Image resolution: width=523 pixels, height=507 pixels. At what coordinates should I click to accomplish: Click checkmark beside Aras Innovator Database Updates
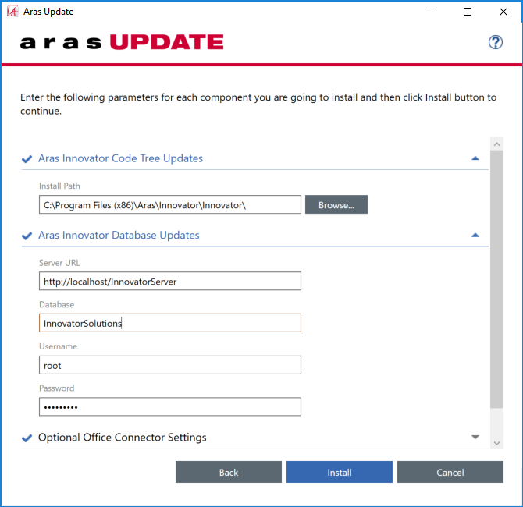click(x=28, y=236)
